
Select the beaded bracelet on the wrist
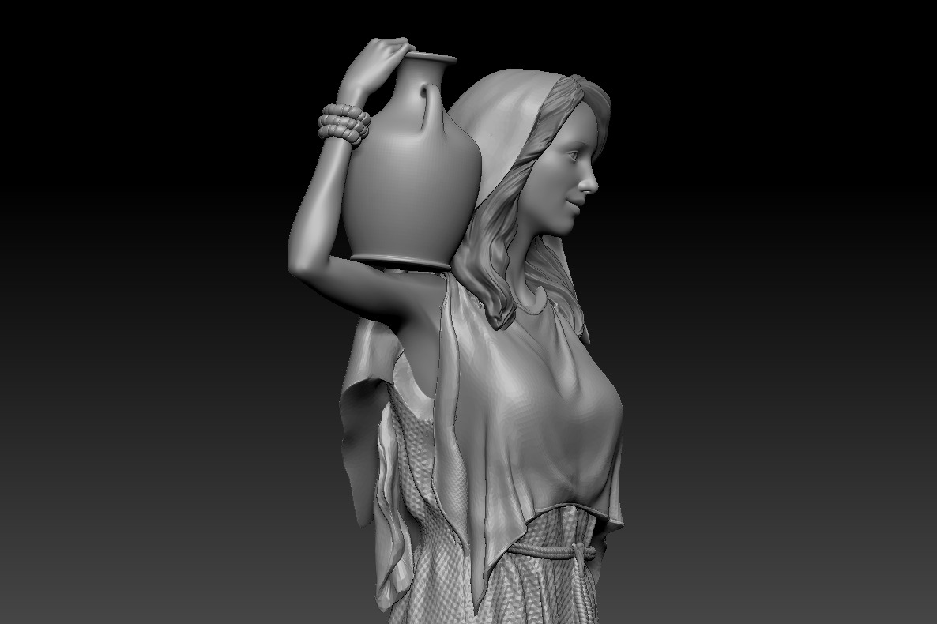pos(344,124)
